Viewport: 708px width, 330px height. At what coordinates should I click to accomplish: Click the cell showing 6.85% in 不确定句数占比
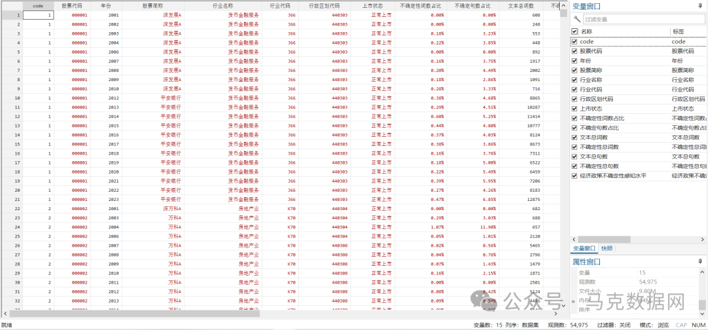(x=473, y=199)
